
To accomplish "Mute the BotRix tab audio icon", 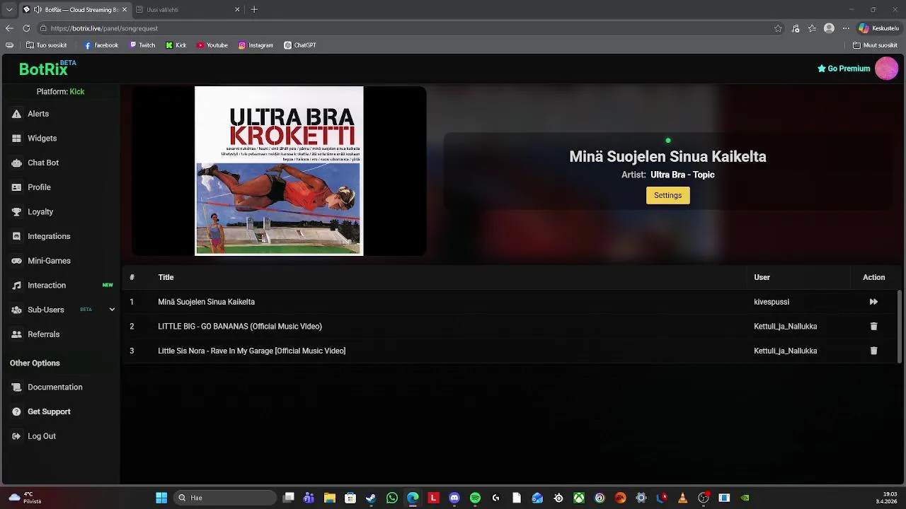I will [x=38, y=10].
